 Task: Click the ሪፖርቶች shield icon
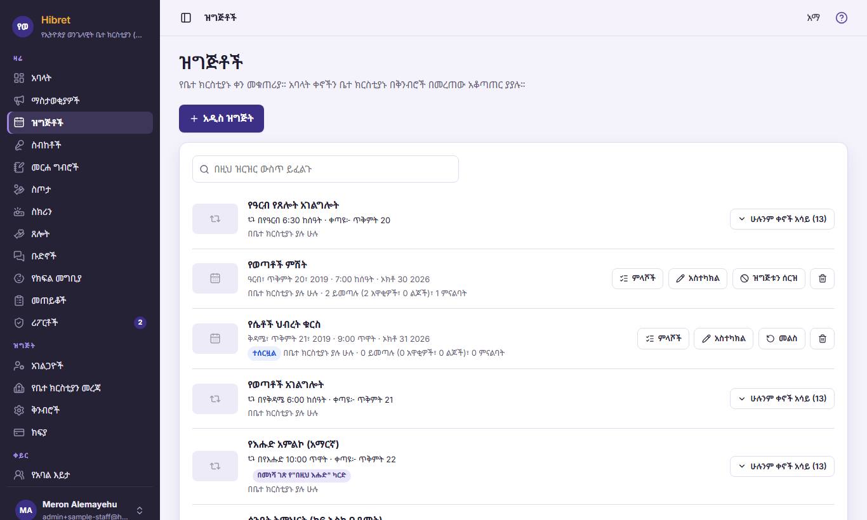19,323
